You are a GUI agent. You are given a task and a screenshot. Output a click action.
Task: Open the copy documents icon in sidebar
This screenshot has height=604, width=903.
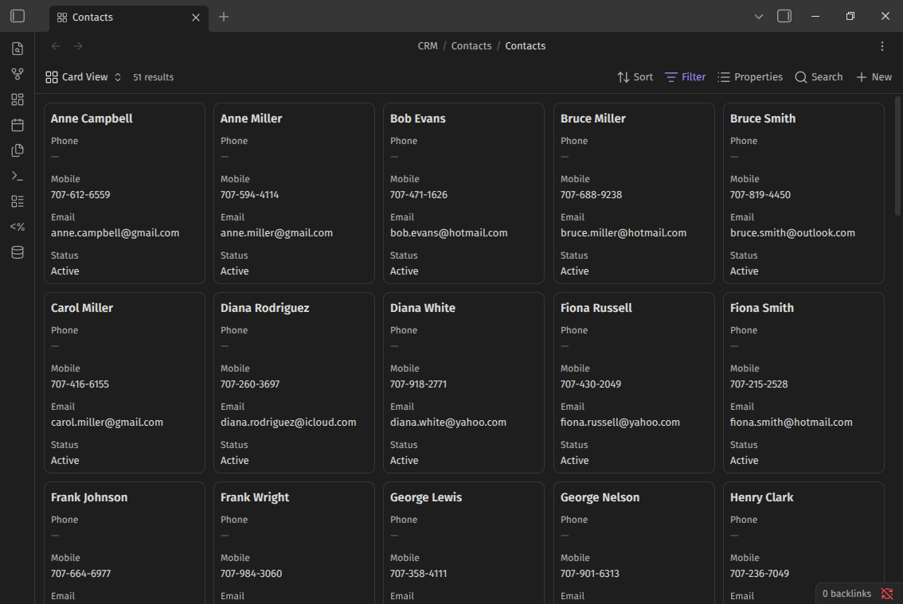click(18, 150)
